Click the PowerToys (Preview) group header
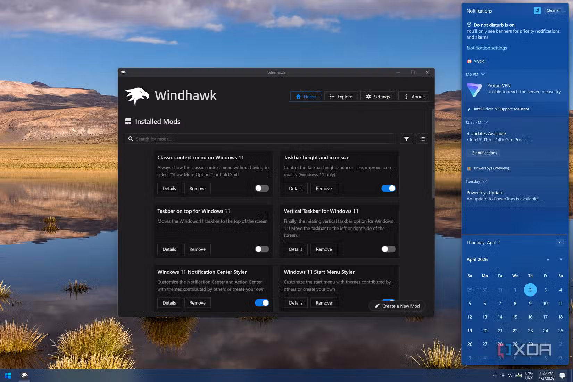Image resolution: width=573 pixels, height=382 pixels. tap(488, 168)
